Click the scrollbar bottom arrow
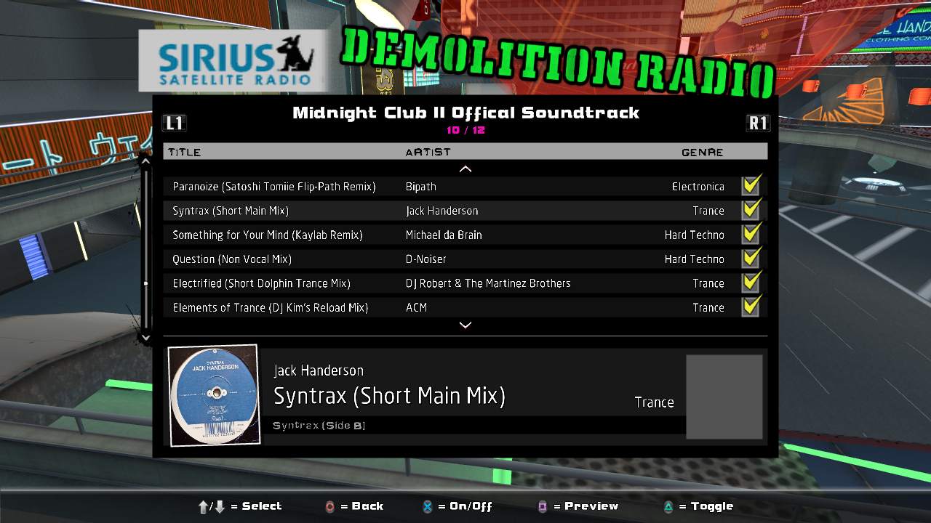The height and width of the screenshot is (523, 931). click(x=145, y=337)
